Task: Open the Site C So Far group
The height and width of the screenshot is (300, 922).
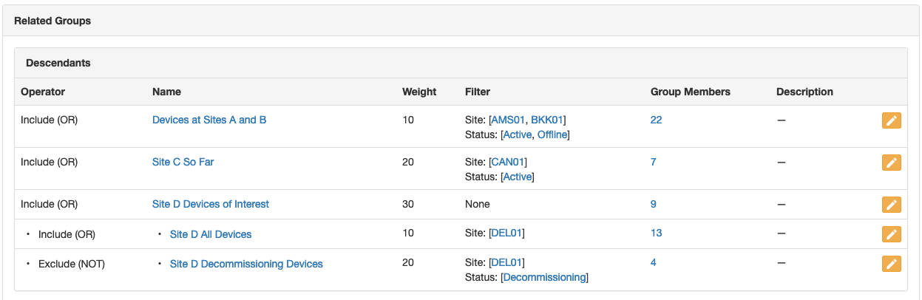Action: (183, 162)
